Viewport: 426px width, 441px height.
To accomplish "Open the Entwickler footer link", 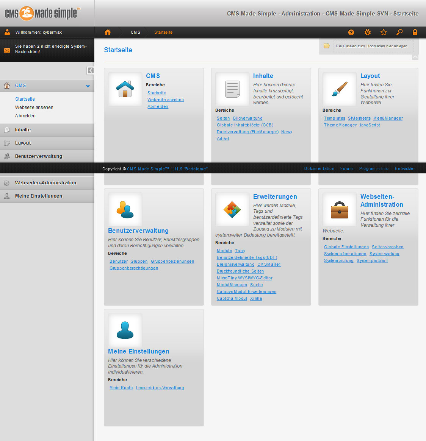I will pos(405,168).
